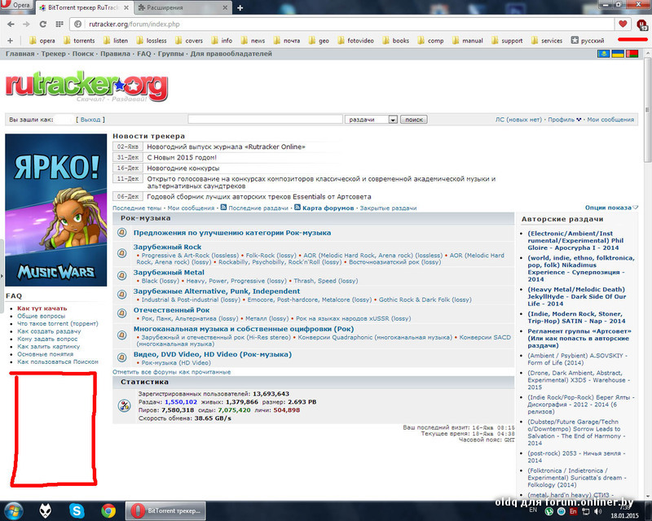The width and height of the screenshot is (652, 521).
Task: Click the Music Wars banner ad
Action: tap(55, 210)
